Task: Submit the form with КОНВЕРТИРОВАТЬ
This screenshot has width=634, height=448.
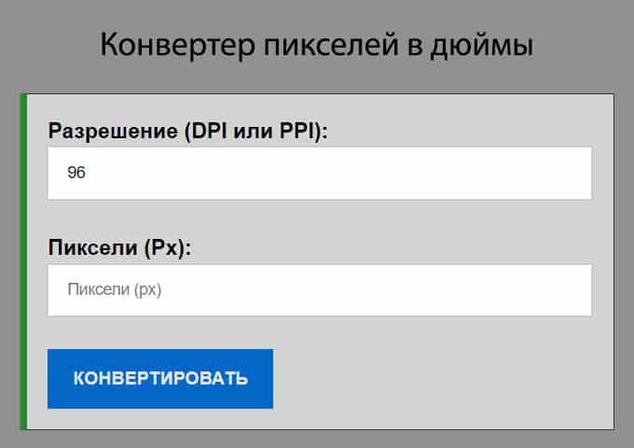Action: click(160, 378)
